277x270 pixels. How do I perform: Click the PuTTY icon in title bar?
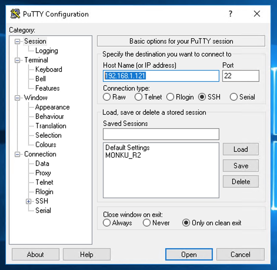tap(15, 14)
